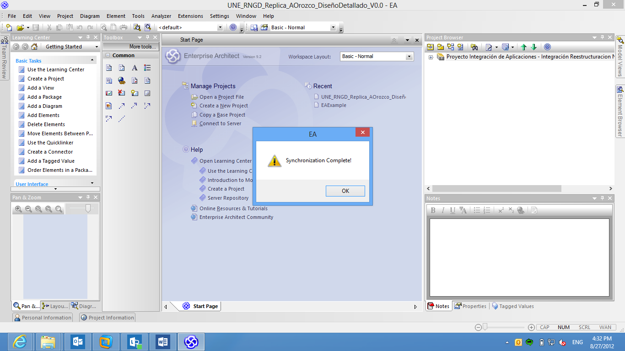Viewport: 625px width, 351px height.
Task: Click the binoculars search icon in Project Browser
Action: (474, 47)
